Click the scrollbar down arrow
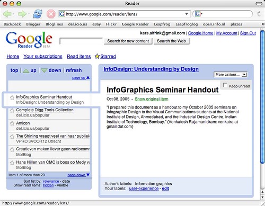The image size is (265, 206). (263, 197)
